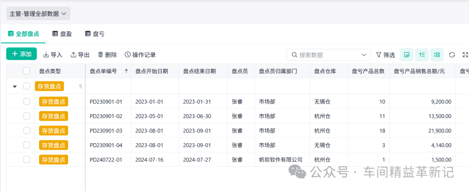
Task: Click 市场部 in row PD230901-04
Action: coord(267,145)
